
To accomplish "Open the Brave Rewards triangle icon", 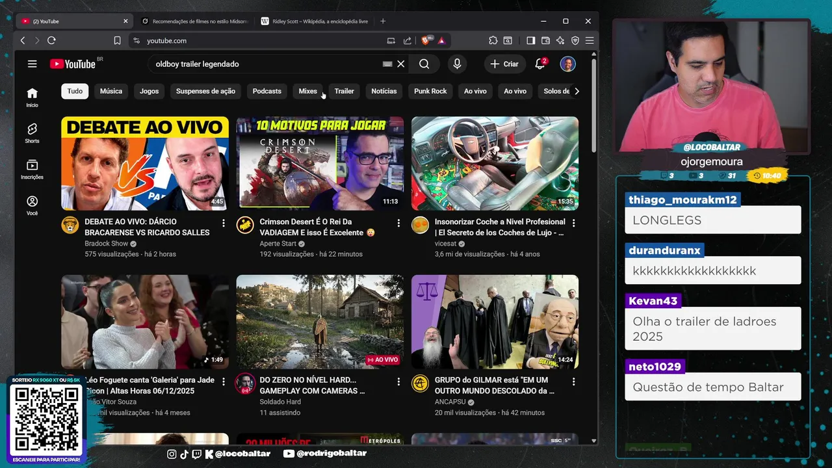I will pyautogui.click(x=441, y=40).
